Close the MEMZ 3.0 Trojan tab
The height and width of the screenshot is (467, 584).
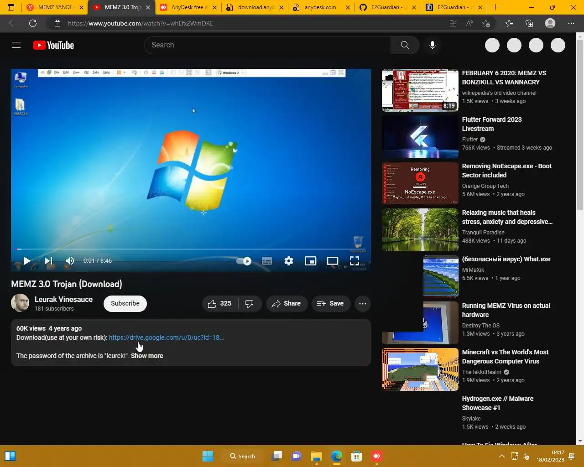(x=148, y=7)
